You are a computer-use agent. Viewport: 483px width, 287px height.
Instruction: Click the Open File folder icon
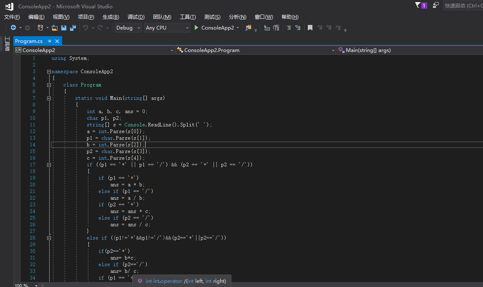54,28
